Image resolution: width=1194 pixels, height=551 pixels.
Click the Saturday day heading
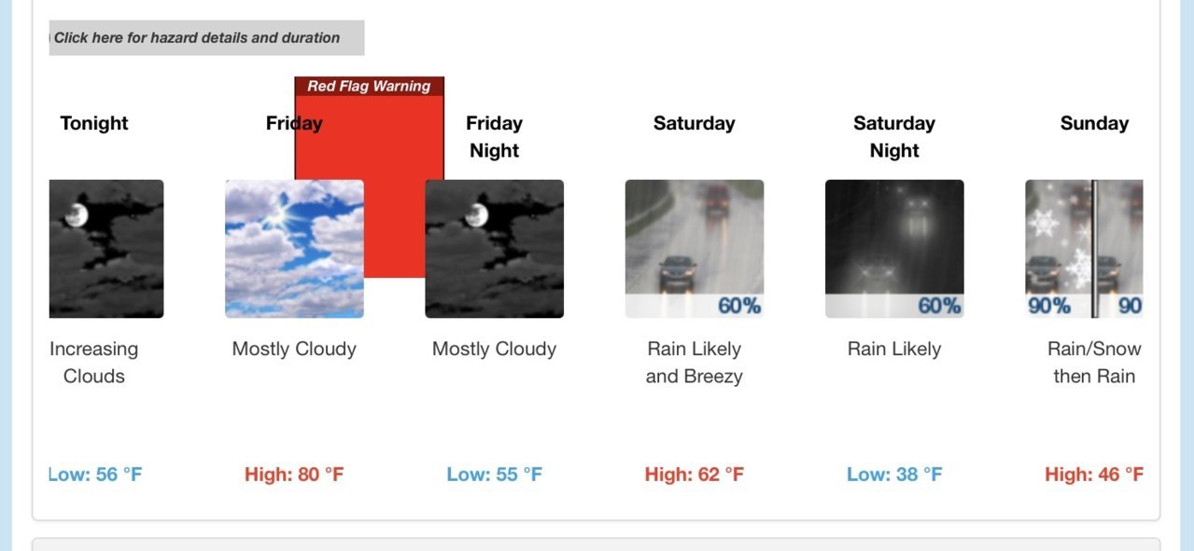click(695, 123)
